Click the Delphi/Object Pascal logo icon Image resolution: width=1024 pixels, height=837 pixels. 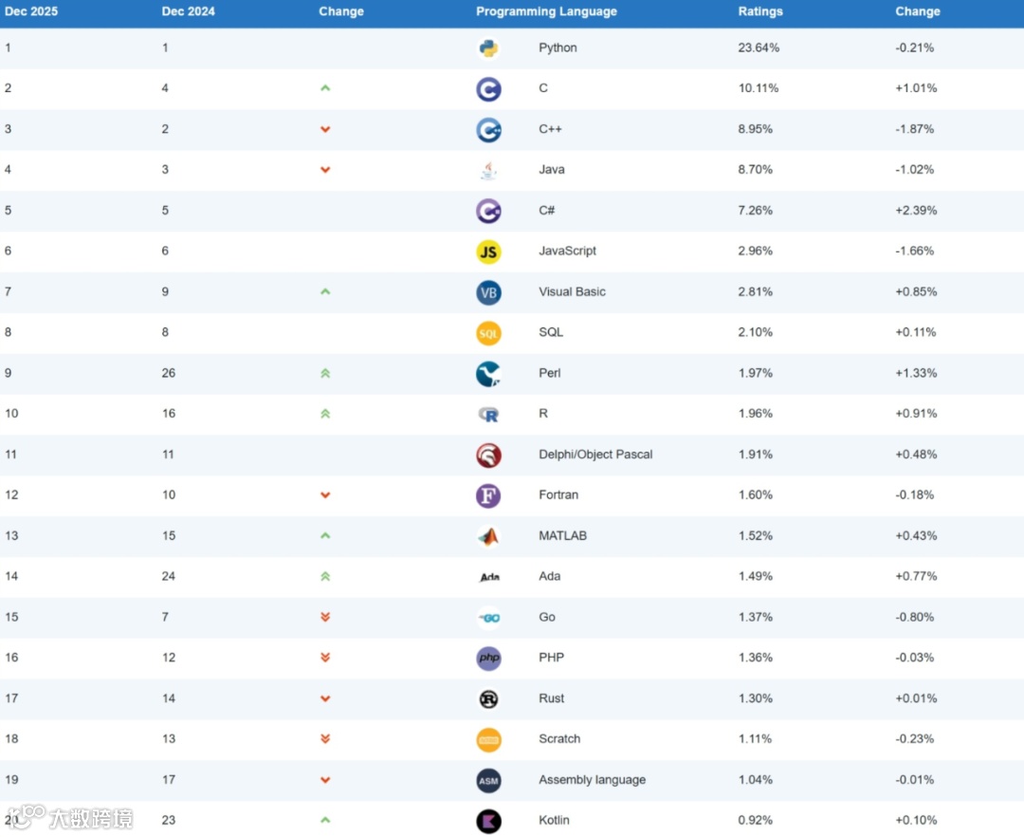(488, 456)
